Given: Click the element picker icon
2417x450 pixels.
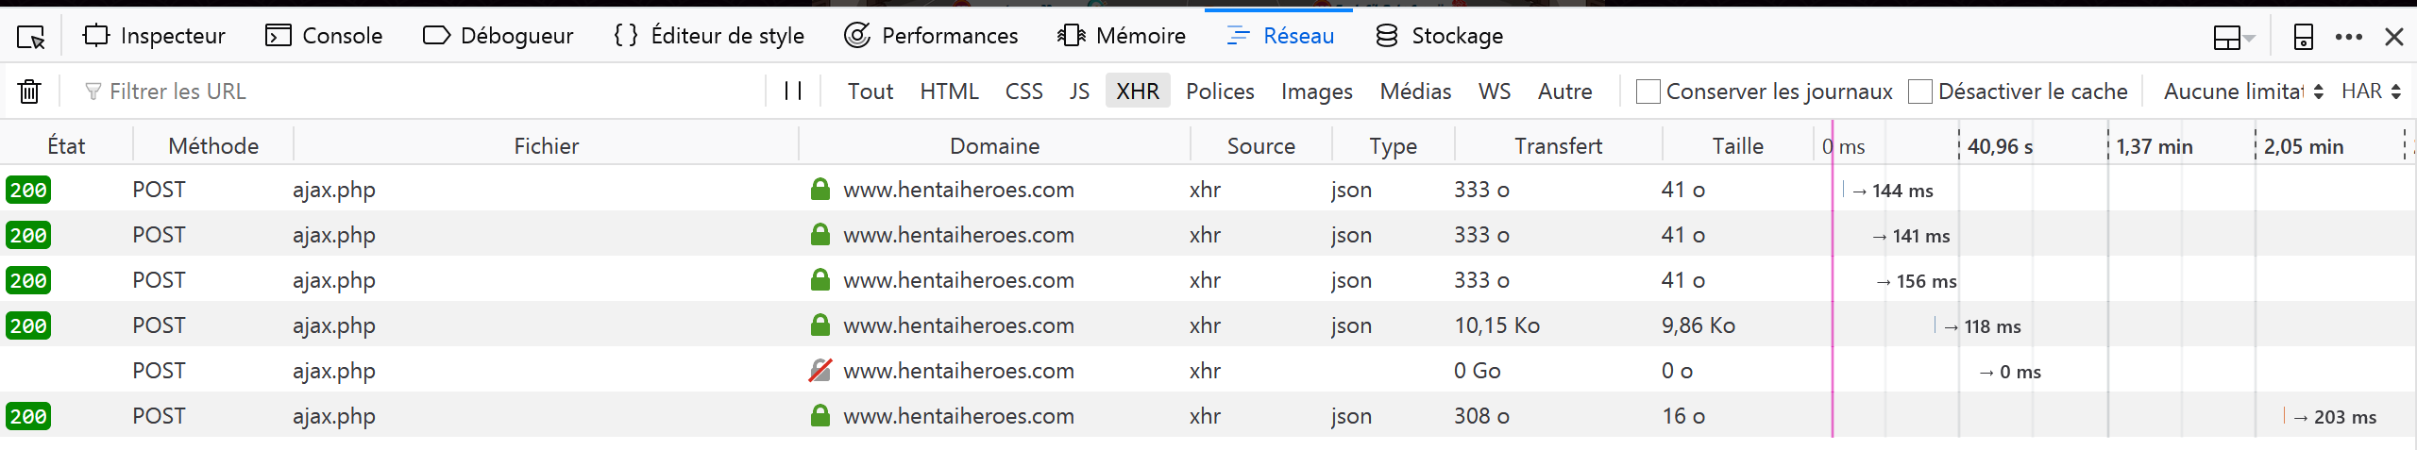Looking at the screenshot, I should 31,37.
